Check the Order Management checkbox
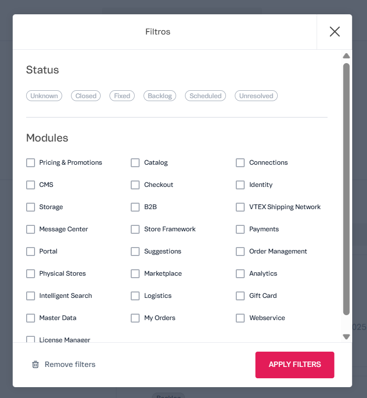This screenshot has width=367, height=398. (240, 252)
